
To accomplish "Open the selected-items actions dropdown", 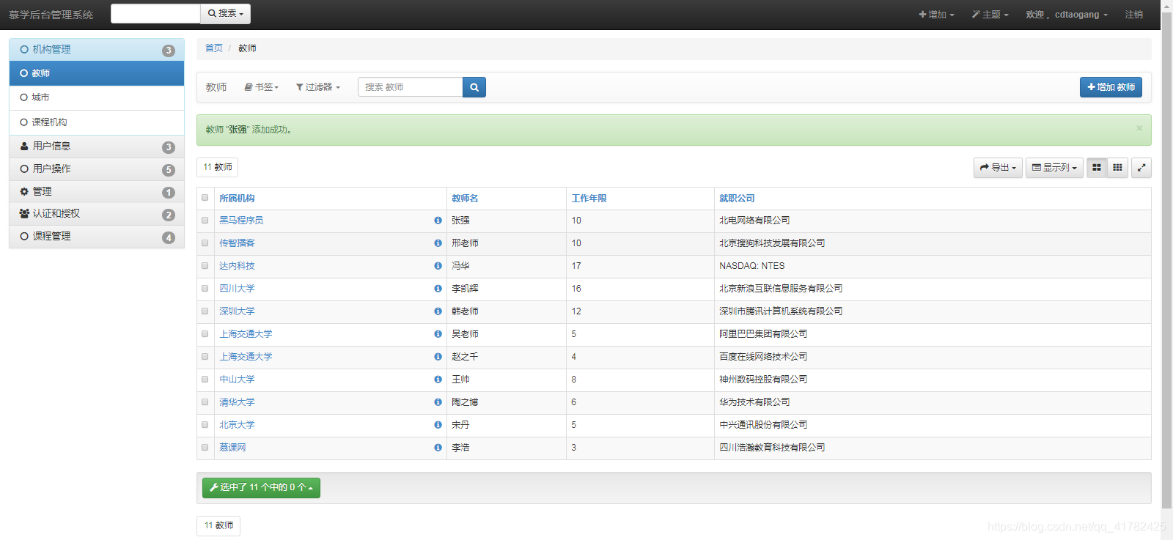I will [261, 487].
